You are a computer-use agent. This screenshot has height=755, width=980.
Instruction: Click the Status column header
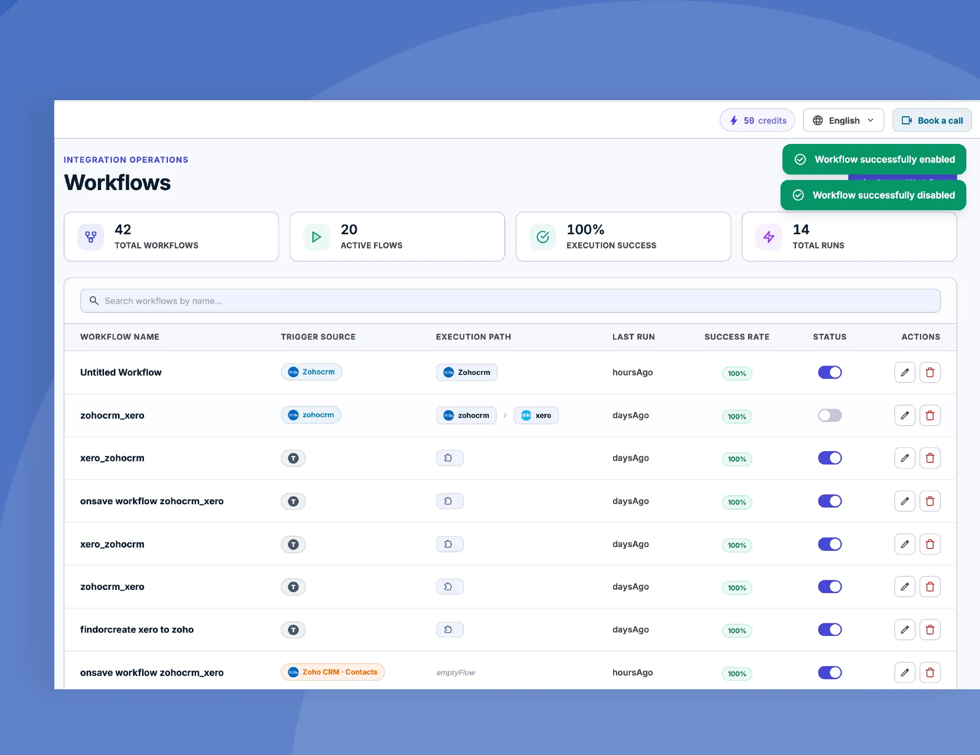click(829, 337)
